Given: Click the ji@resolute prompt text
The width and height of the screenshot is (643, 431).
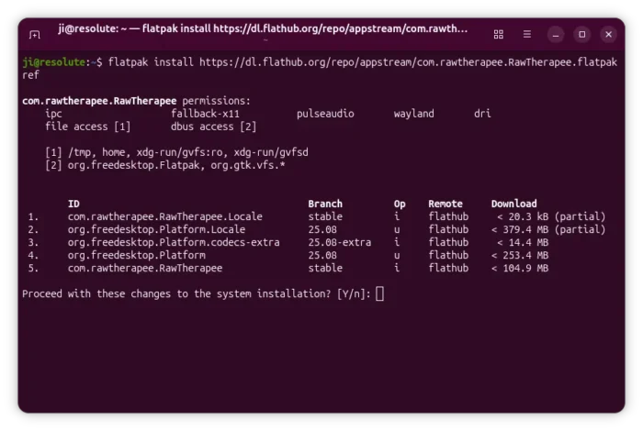Looking at the screenshot, I should pos(53,62).
